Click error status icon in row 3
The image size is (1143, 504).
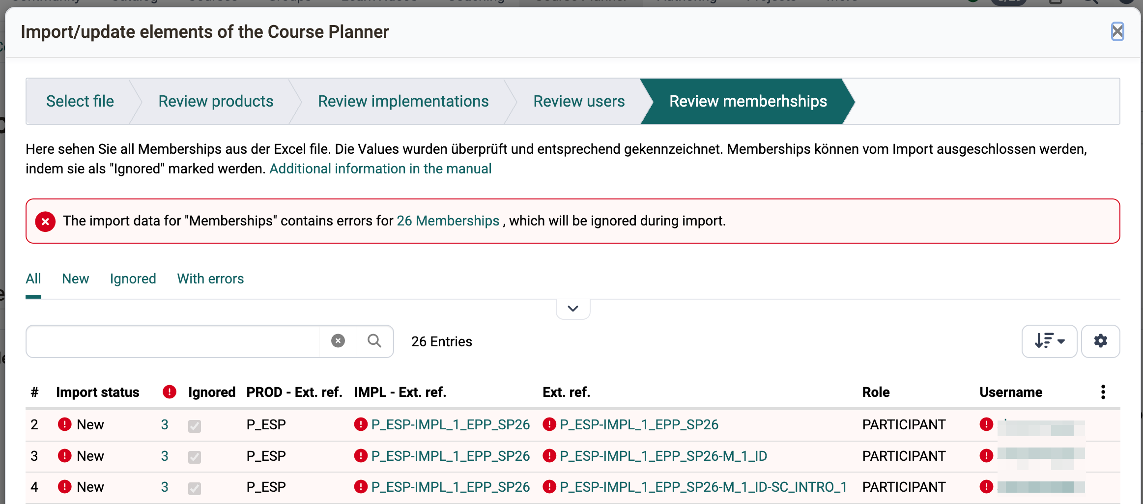(64, 456)
